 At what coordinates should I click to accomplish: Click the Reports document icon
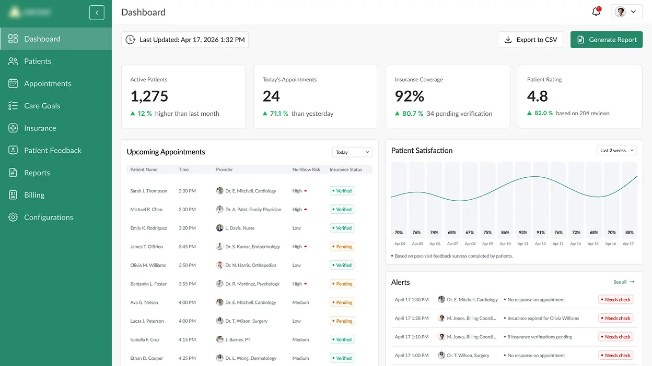click(x=13, y=173)
